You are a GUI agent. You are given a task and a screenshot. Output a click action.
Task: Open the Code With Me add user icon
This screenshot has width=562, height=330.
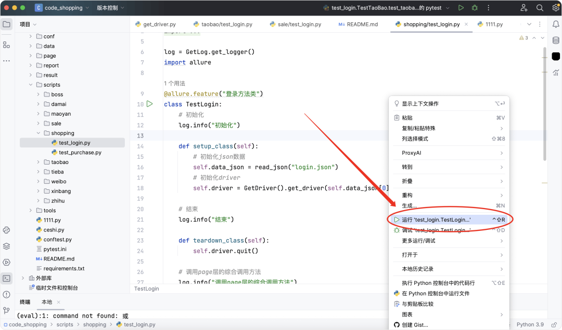[524, 7]
